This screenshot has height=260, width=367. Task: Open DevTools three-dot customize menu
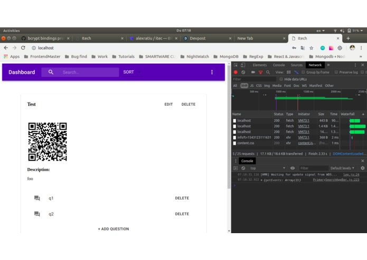click(x=355, y=65)
